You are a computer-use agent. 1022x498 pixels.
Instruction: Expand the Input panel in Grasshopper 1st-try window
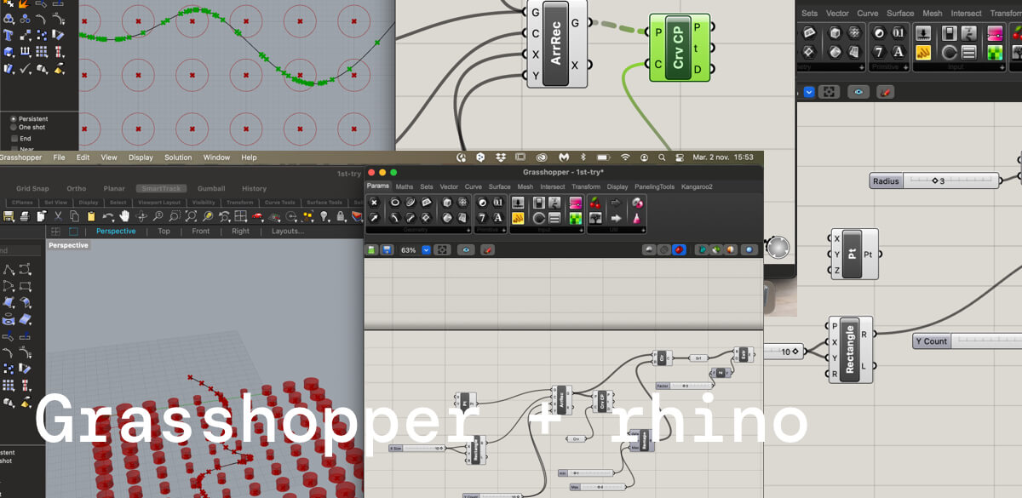point(581,230)
